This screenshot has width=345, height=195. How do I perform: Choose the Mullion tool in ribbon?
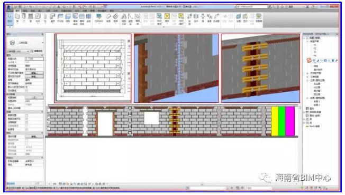click(x=89, y=18)
